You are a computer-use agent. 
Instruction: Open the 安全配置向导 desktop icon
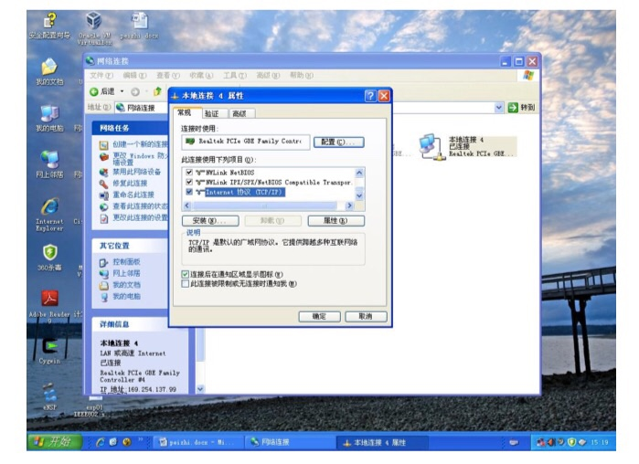click(49, 25)
